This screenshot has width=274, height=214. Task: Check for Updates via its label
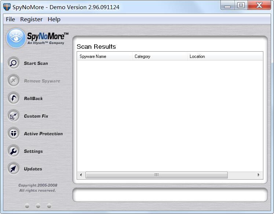click(x=33, y=169)
